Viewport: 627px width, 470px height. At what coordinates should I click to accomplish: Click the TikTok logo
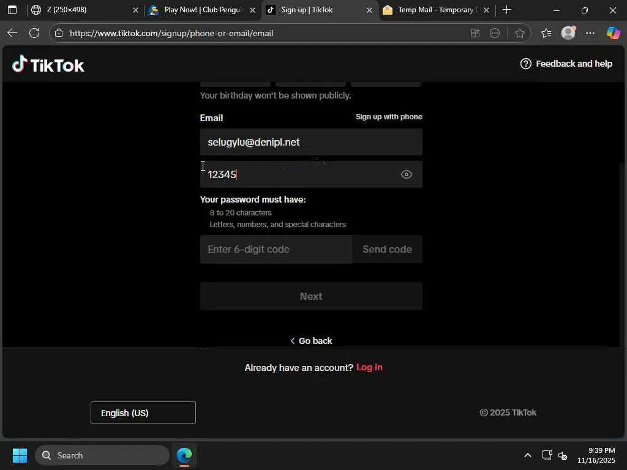[x=48, y=64]
